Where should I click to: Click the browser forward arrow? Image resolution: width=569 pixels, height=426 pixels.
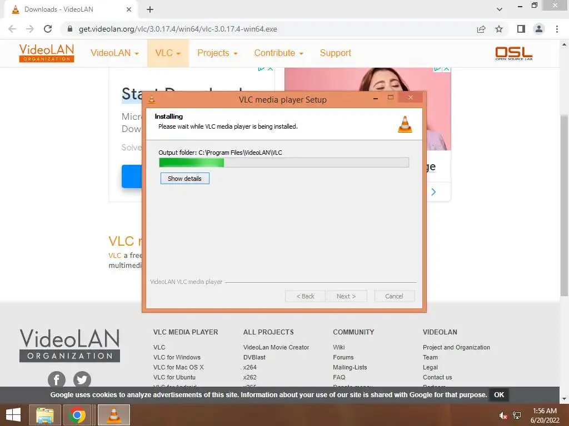point(30,29)
